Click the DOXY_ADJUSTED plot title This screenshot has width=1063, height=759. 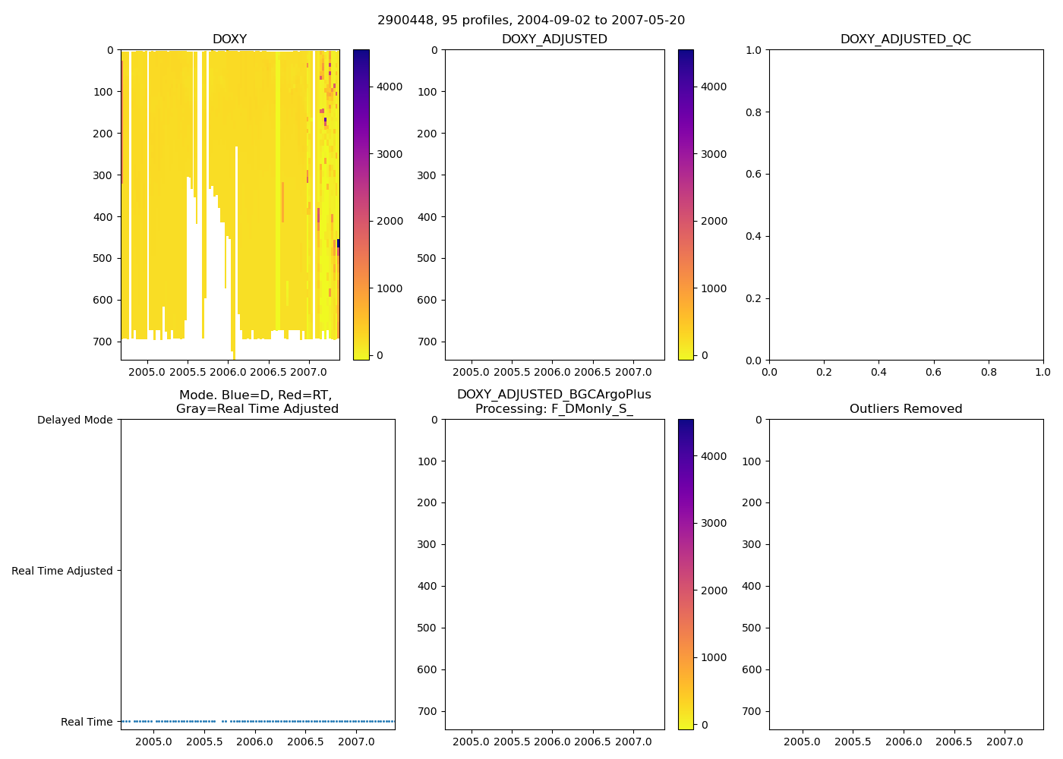[x=554, y=39]
